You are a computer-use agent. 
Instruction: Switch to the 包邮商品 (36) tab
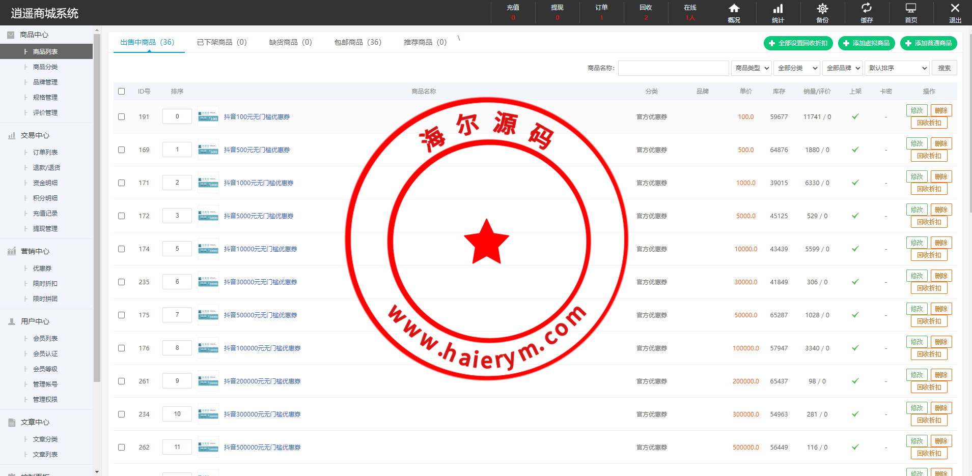point(357,42)
